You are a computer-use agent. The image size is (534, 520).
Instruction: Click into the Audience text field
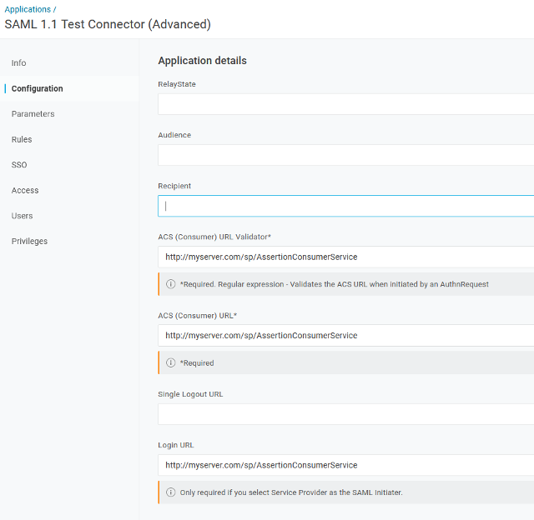tap(345, 155)
